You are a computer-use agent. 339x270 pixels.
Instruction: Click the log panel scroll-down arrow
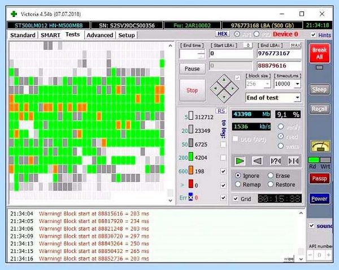pyautogui.click(x=301, y=259)
